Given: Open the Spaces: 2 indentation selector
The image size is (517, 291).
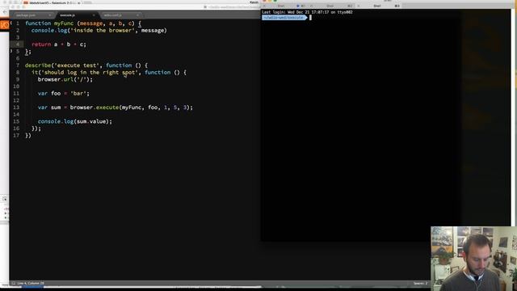Looking at the screenshot, I should coord(420,283).
